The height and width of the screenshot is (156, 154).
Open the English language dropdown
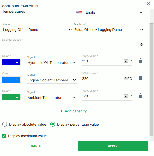[110, 12]
